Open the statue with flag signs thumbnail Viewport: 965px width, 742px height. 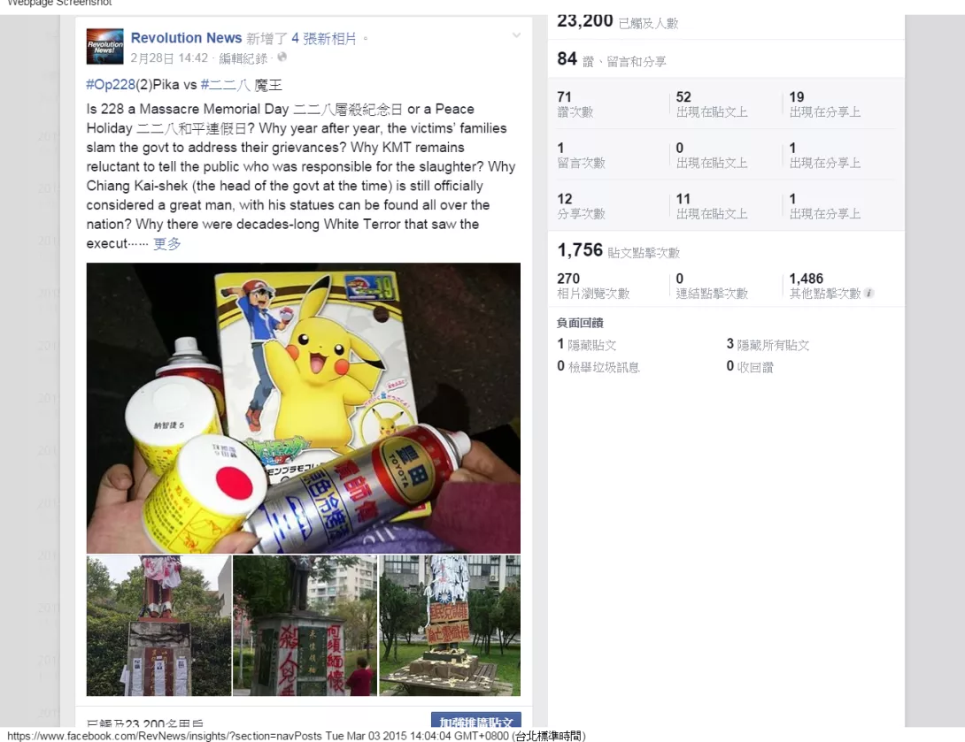point(450,626)
